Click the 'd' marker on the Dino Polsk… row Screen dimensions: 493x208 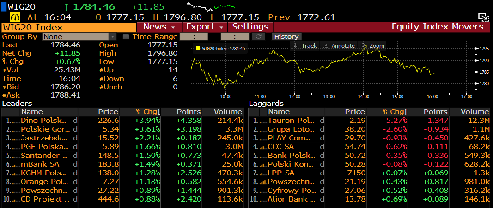click(75, 121)
